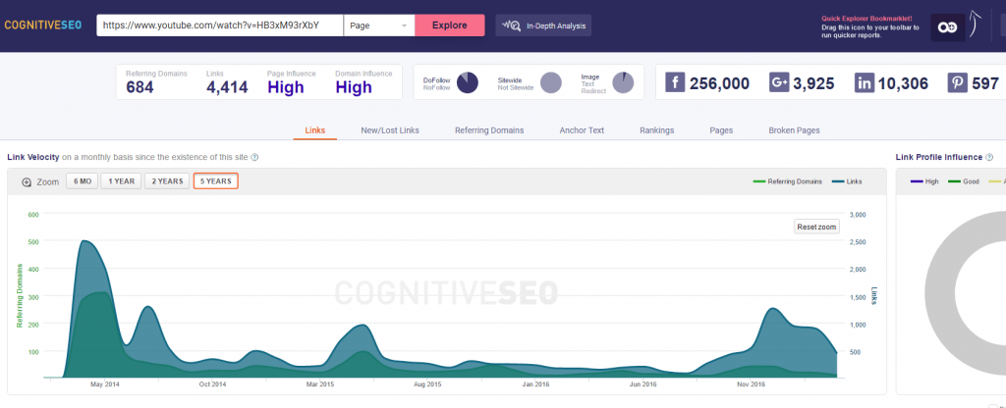This screenshot has width=1006, height=408.
Task: Click the Explore button
Action: pos(450,25)
